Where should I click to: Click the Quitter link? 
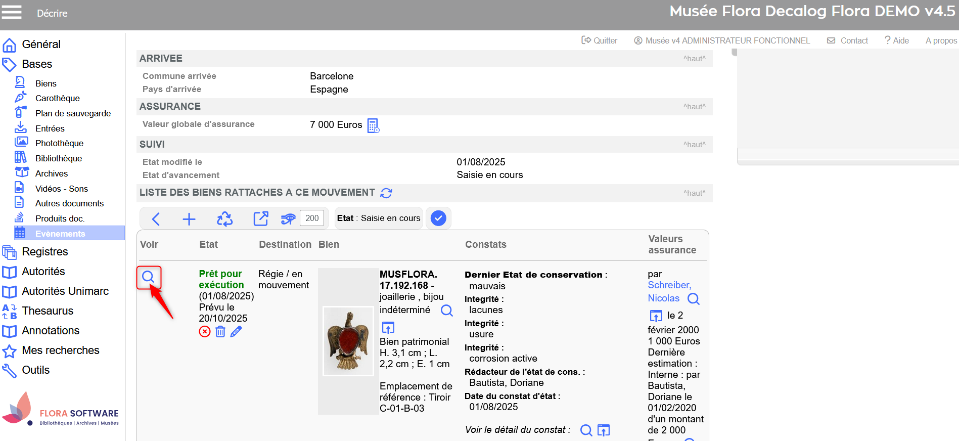600,40
